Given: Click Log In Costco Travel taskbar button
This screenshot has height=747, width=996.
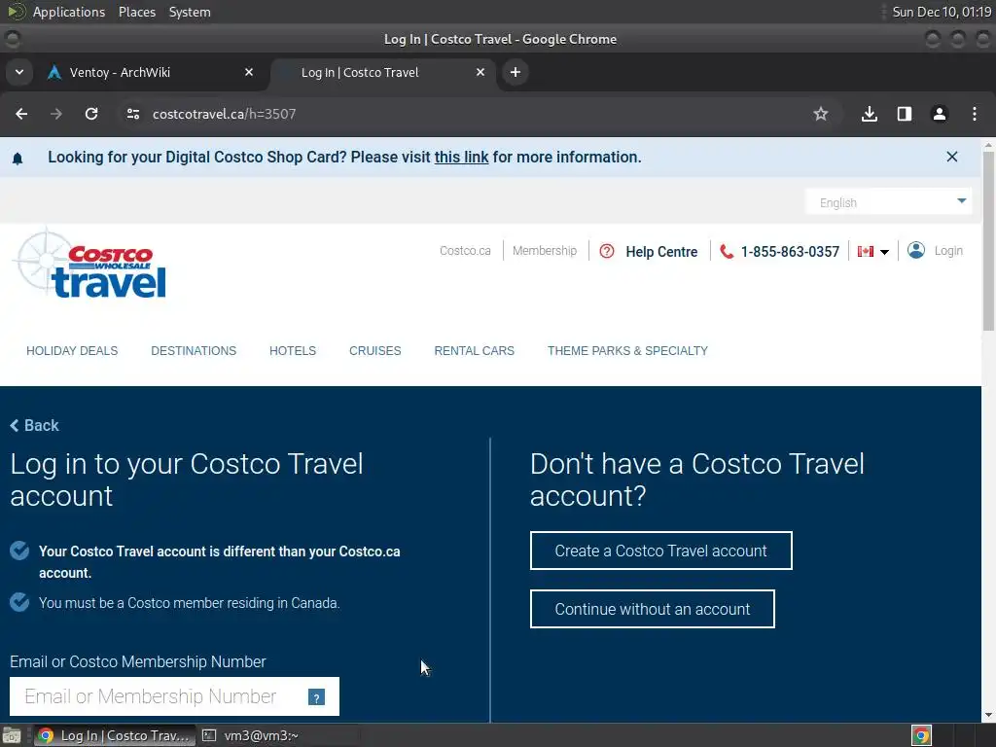Looking at the screenshot, I should point(114,735).
